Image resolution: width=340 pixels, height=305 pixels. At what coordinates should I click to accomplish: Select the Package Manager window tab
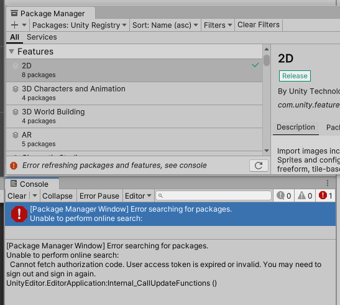50,14
